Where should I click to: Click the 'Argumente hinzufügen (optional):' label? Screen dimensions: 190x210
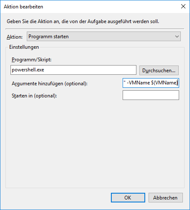point(49,84)
